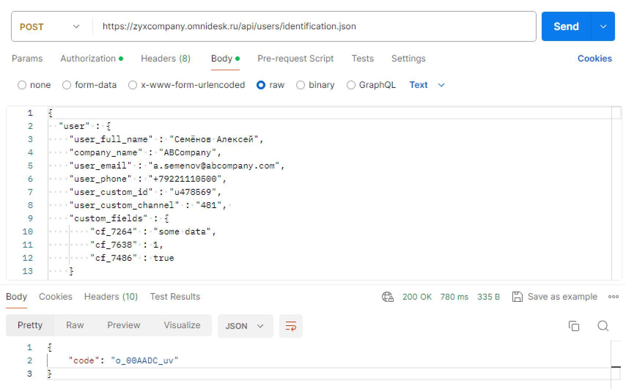The image size is (626, 389).
Task: Click the 200 OK status text
Action: tap(417, 297)
